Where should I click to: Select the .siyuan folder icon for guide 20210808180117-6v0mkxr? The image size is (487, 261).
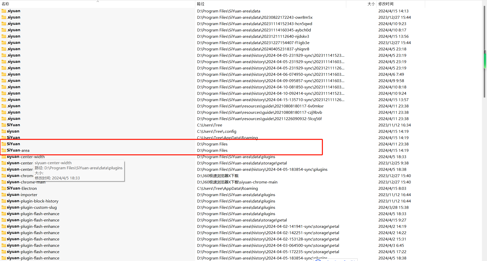coord(4,106)
